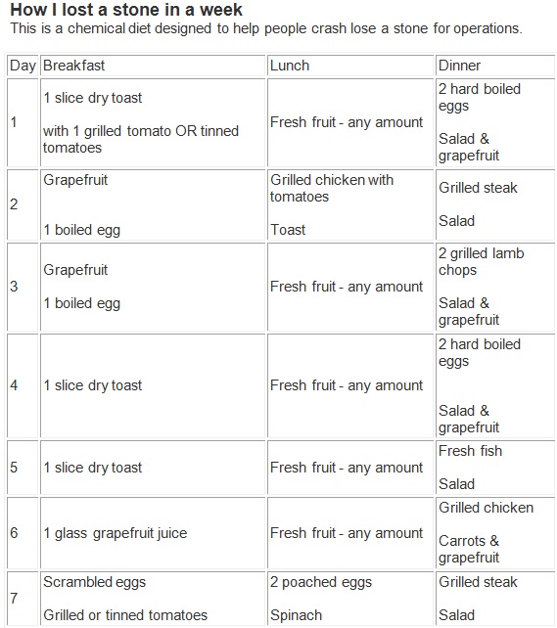Viewport: 557px width, 628px height.
Task: Click Day 7 lunch poached eggs text
Action: point(321,582)
